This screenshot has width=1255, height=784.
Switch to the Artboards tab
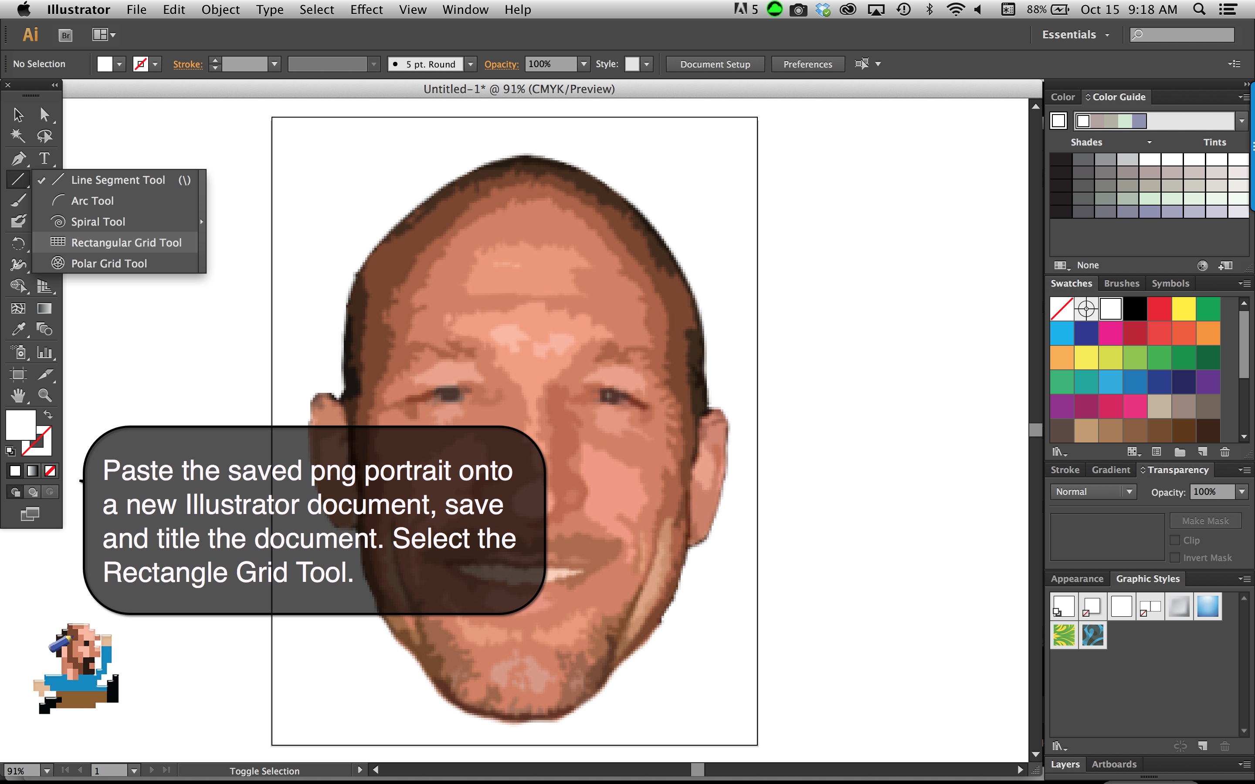click(x=1113, y=764)
